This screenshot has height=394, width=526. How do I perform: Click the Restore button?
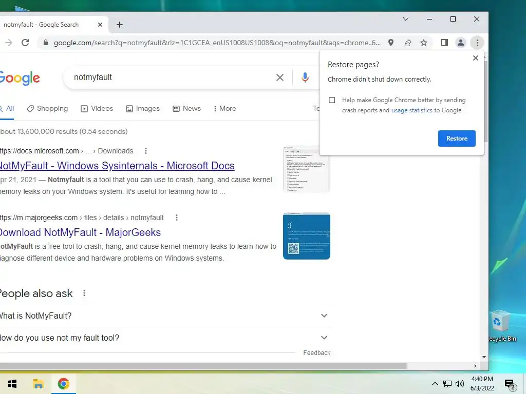coord(457,139)
